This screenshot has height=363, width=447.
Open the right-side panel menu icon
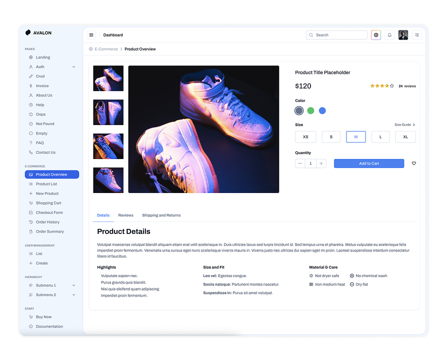point(417,35)
